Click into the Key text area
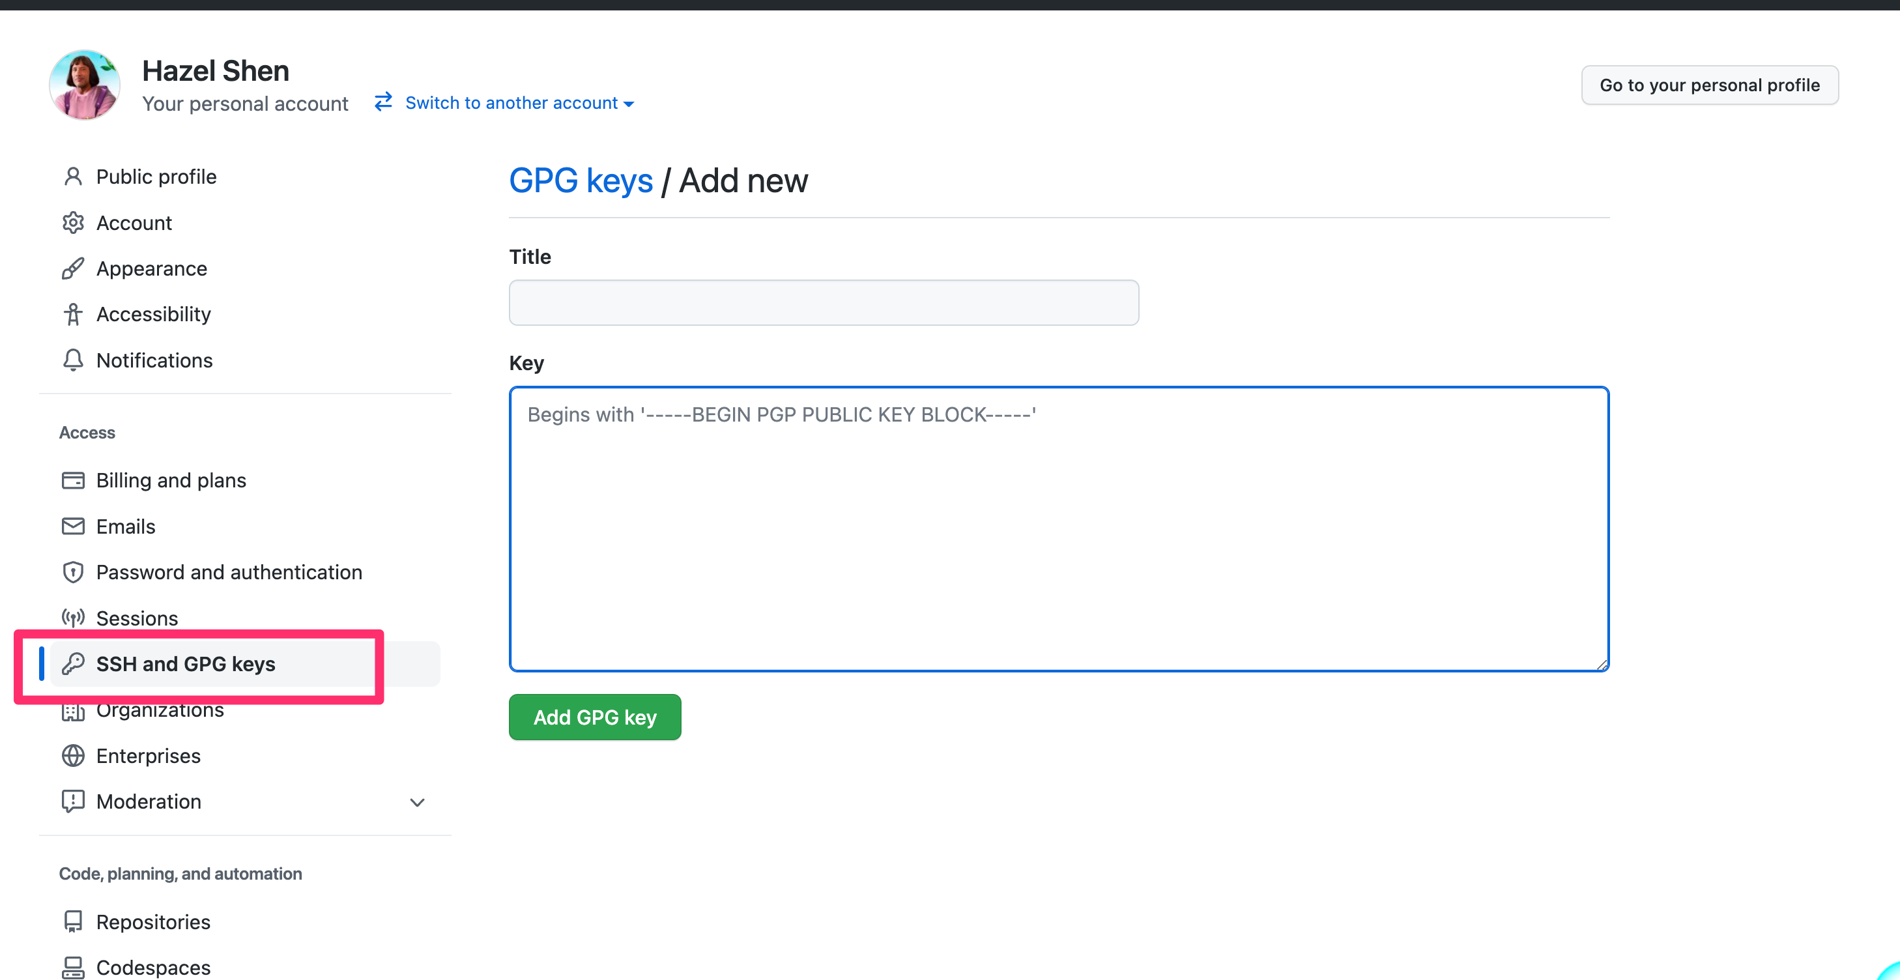 coord(1059,528)
